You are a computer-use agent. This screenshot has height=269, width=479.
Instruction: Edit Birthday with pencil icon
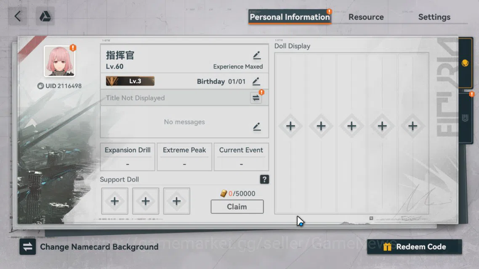pyautogui.click(x=256, y=82)
